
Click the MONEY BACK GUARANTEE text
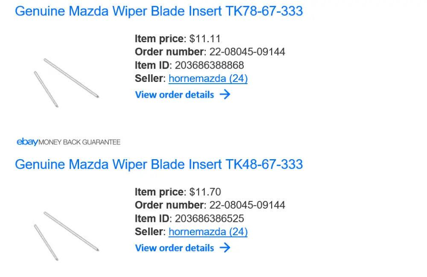[80, 142]
